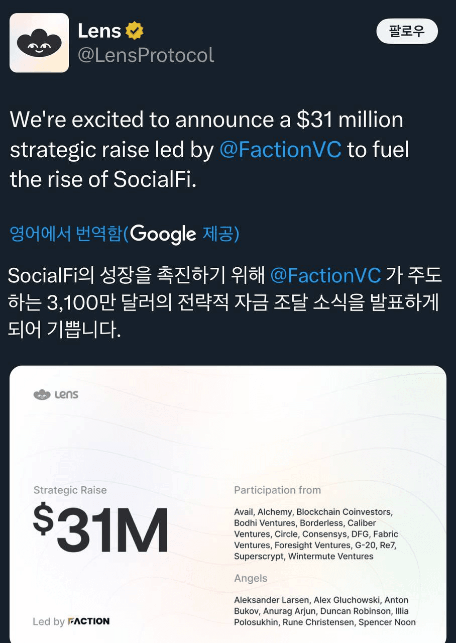Image resolution: width=456 pixels, height=643 pixels.
Task: Open the @LensProtocol handle
Action: (146, 55)
